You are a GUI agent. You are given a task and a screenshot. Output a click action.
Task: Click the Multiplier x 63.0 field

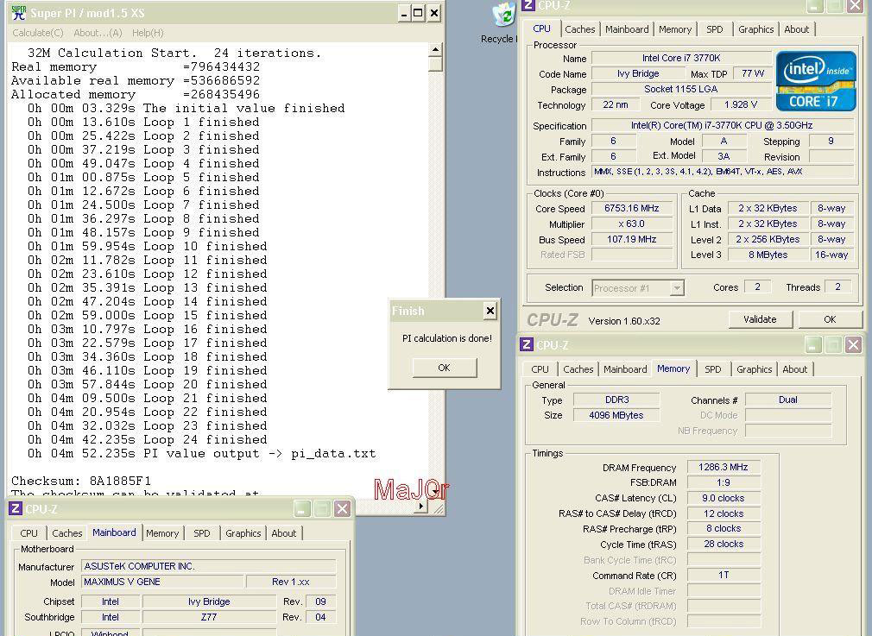tap(632, 224)
